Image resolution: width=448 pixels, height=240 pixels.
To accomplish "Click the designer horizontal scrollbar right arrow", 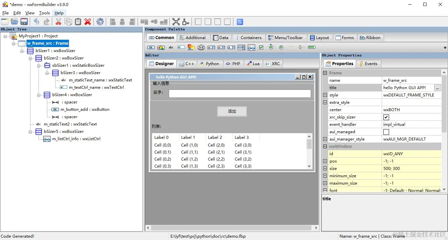I will pos(316,228).
